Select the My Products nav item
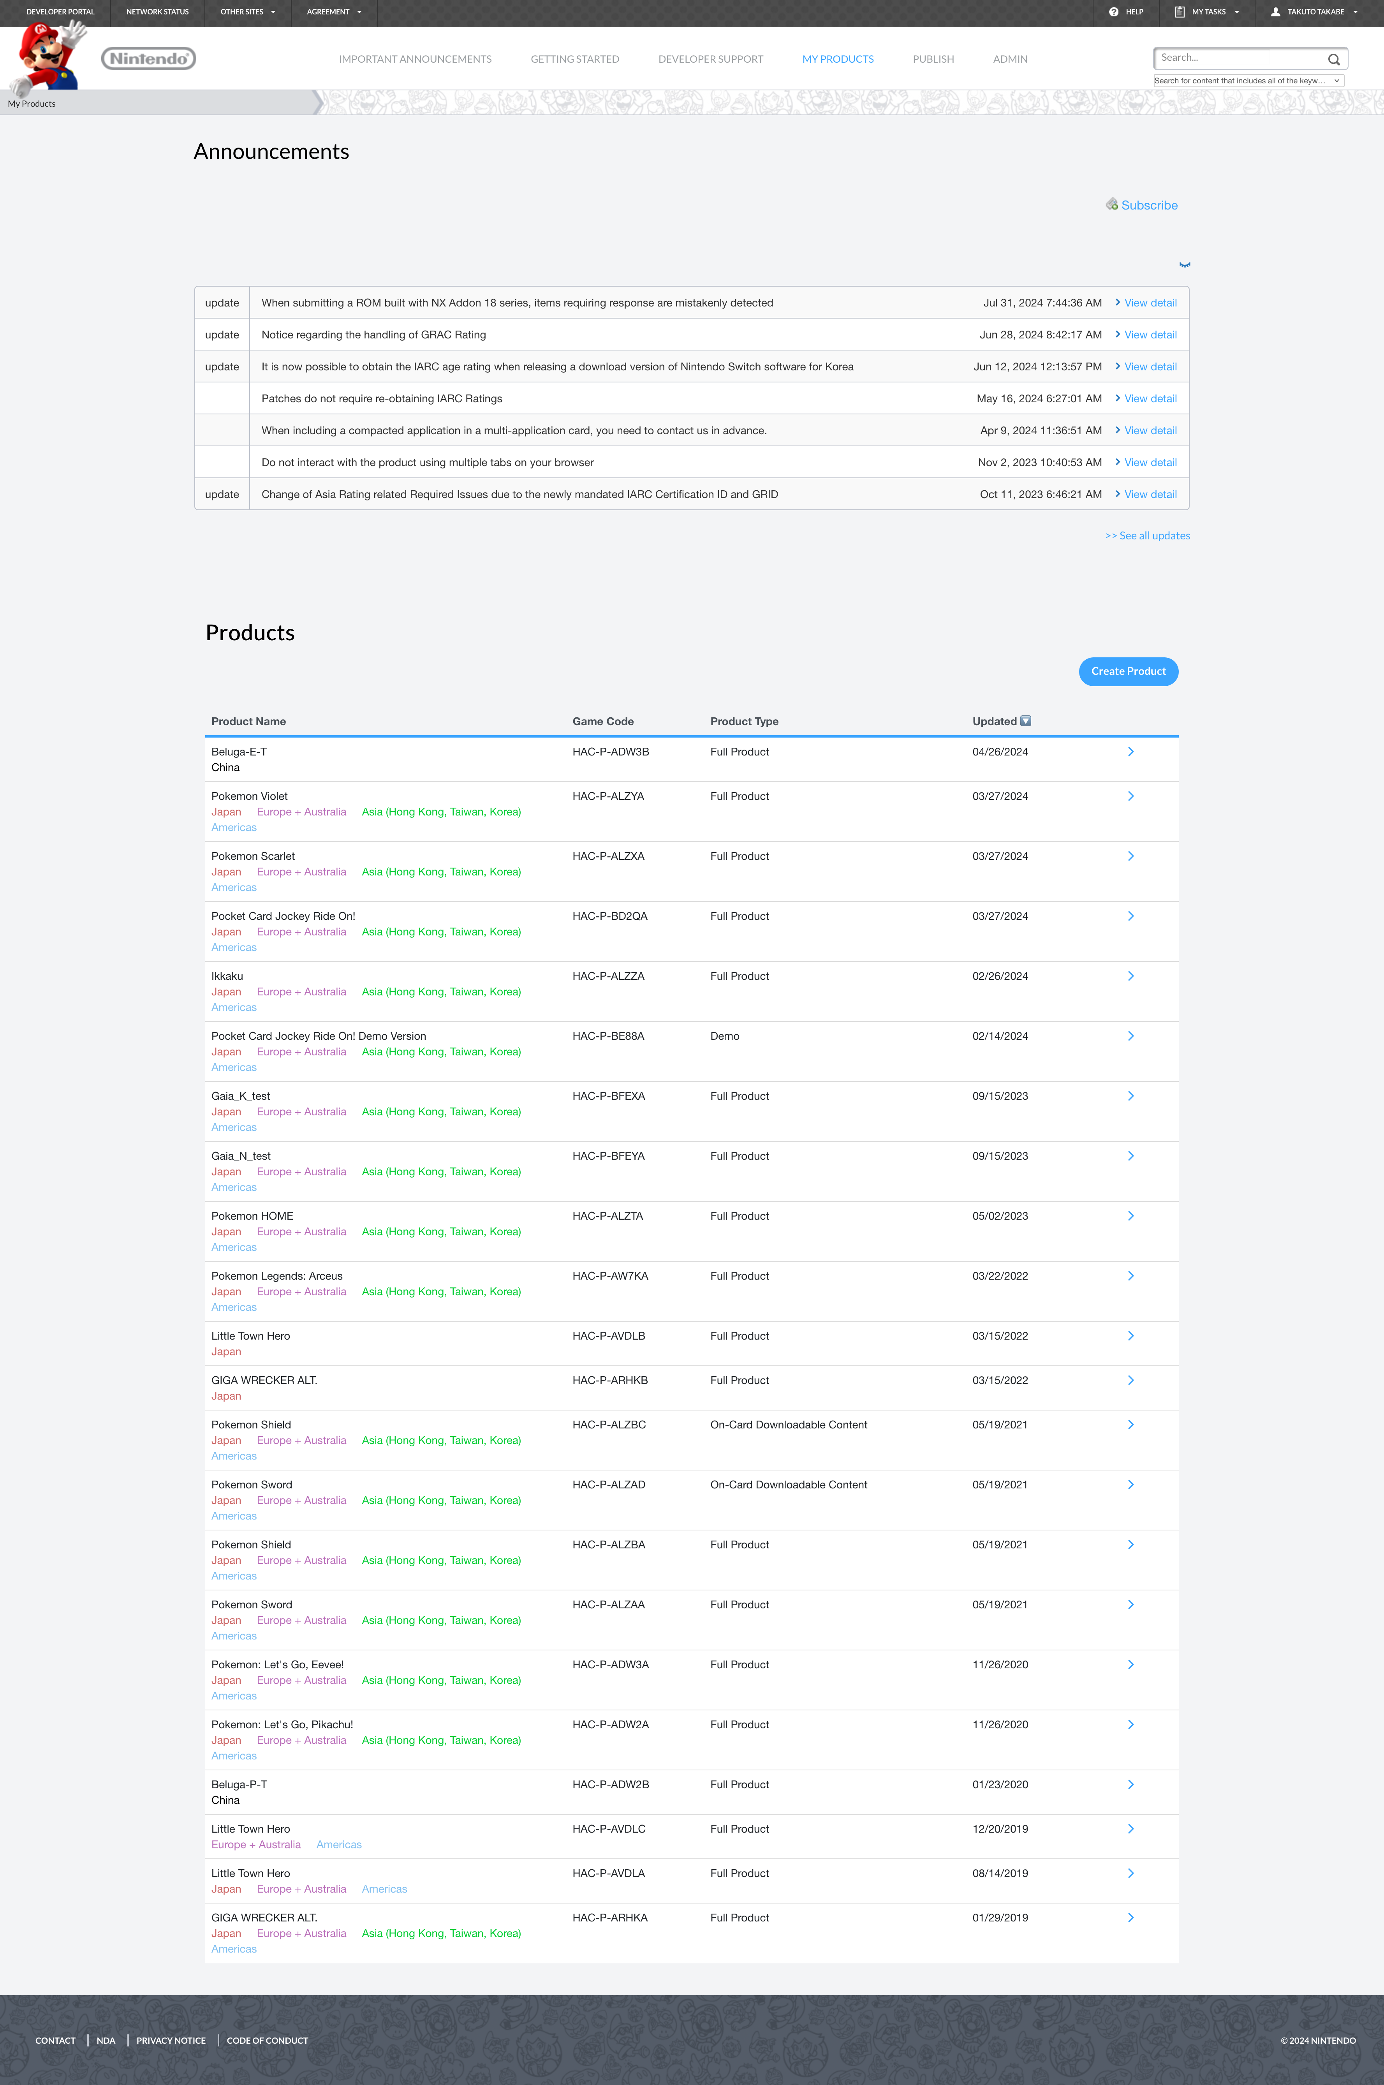Viewport: 1384px width, 2085px height. tap(838, 59)
